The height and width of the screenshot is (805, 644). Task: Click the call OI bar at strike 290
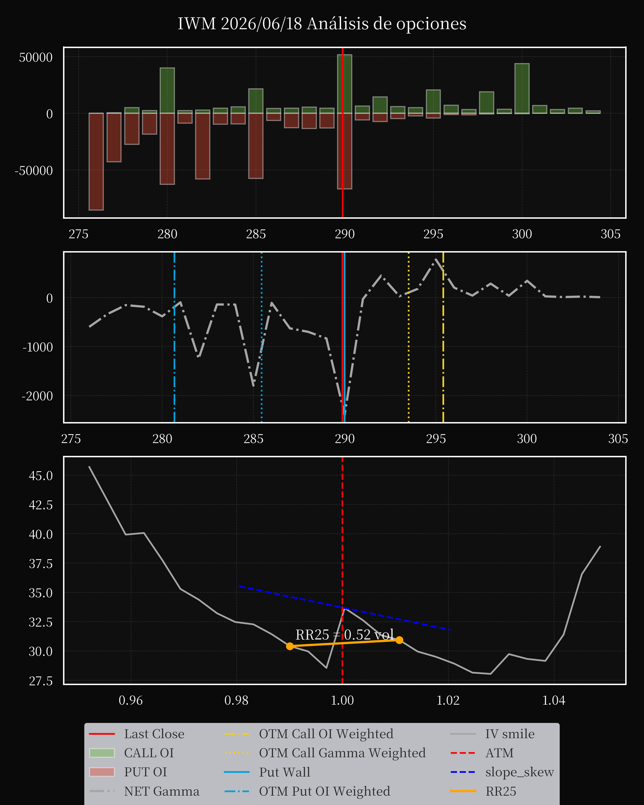tap(345, 84)
